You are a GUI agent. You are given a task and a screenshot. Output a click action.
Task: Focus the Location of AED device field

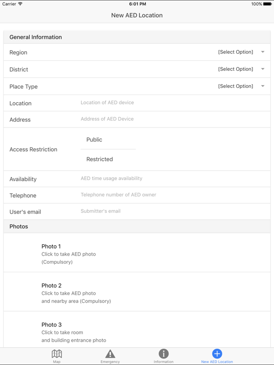(x=174, y=103)
